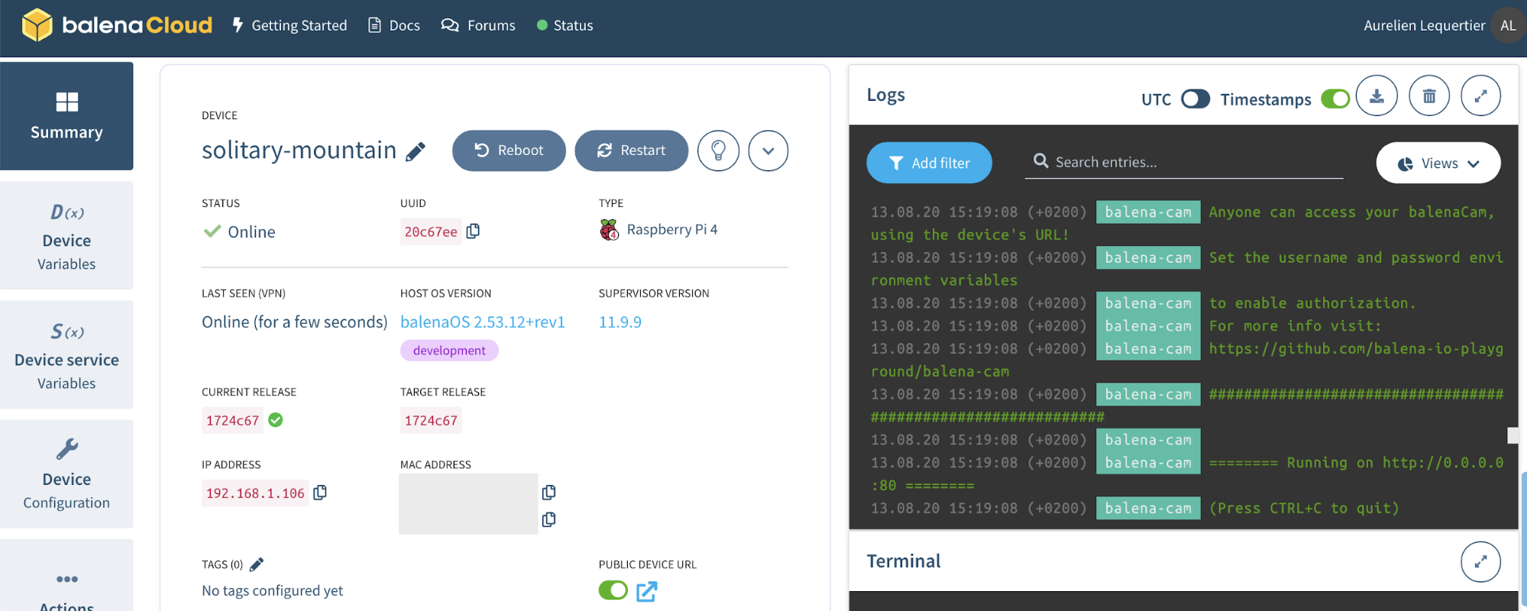Copy the UUID 20c67ee
Screen dimensions: 1527x611
(473, 231)
